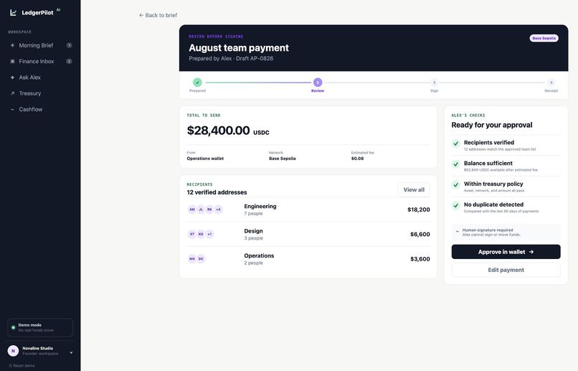
Task: Click MN avatar in Operations row
Action: pos(192,259)
